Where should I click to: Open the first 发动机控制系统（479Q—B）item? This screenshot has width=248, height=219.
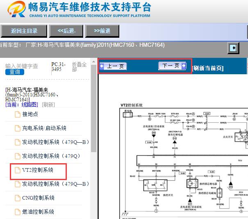click(x=55, y=142)
